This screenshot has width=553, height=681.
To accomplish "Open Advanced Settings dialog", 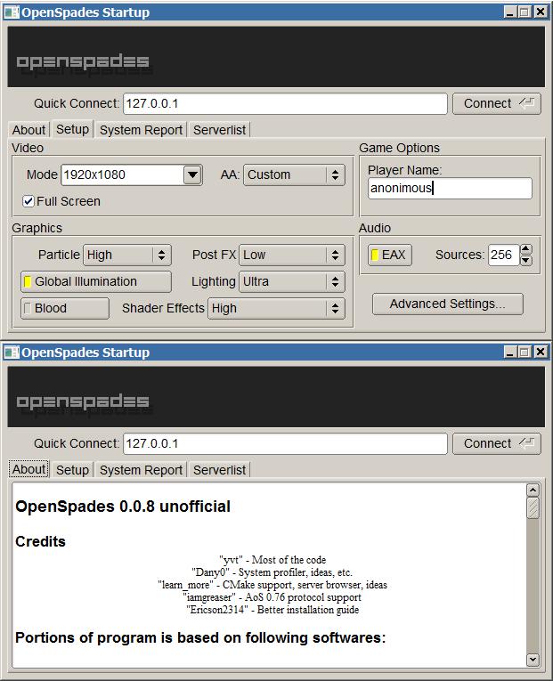I will point(447,304).
